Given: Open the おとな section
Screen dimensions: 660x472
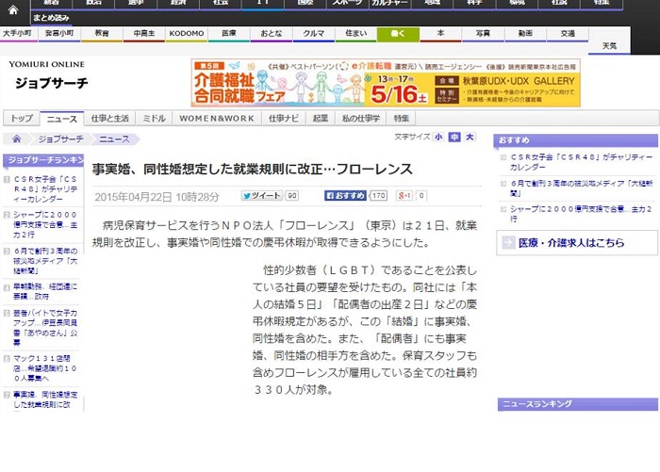Looking at the screenshot, I should point(272,33).
